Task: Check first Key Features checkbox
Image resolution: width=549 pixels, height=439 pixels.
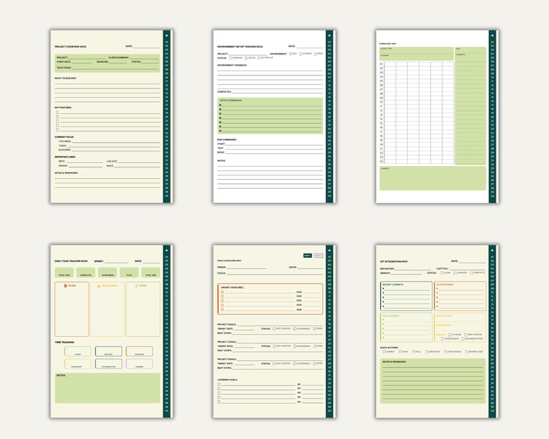Action: tap(57, 113)
